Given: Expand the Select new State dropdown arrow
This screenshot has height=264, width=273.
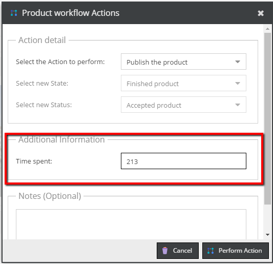Looking at the screenshot, I should pyautogui.click(x=238, y=83).
